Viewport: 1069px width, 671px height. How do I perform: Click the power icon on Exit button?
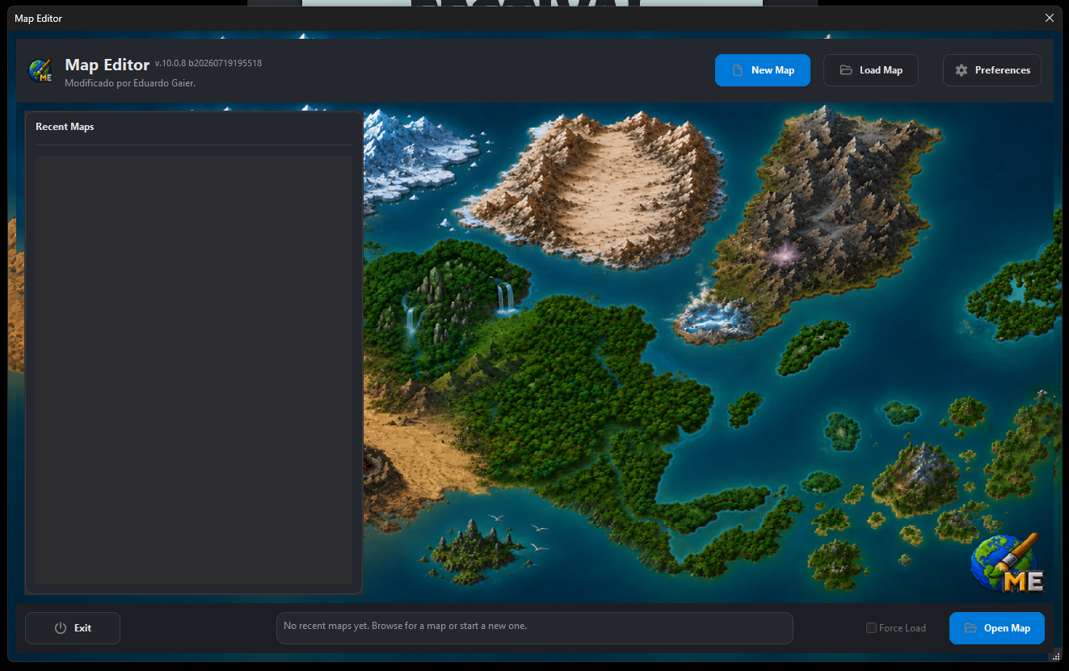(61, 628)
